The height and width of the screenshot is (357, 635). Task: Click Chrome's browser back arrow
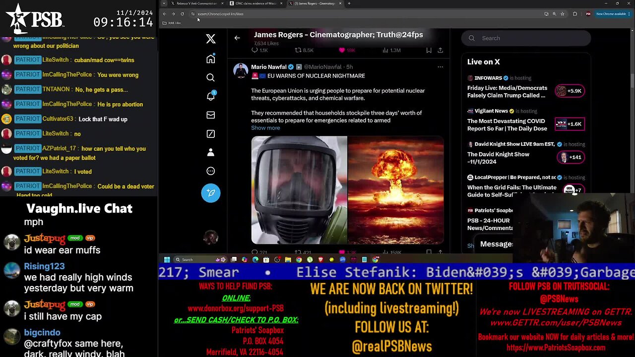165,14
